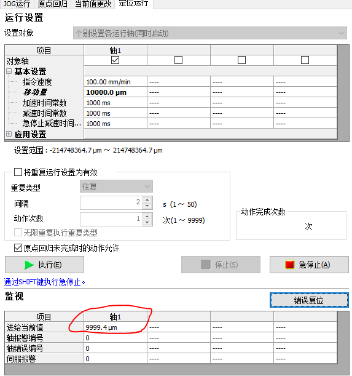Uncheck the 轴1 对象轴 checkbox

[115, 60]
